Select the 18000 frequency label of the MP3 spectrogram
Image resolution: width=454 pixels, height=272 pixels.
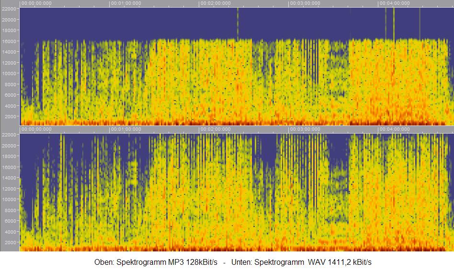pyautogui.click(x=9, y=31)
